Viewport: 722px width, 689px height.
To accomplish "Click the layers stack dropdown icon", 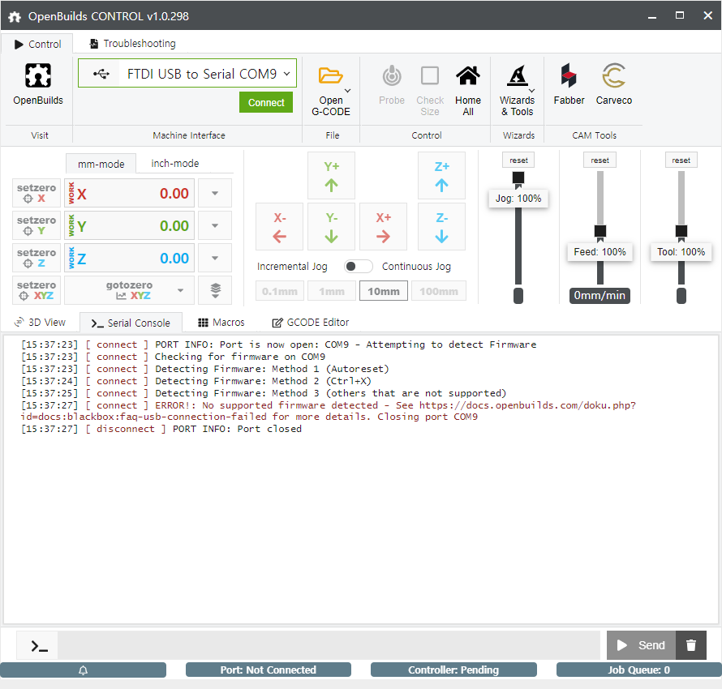I will (215, 290).
